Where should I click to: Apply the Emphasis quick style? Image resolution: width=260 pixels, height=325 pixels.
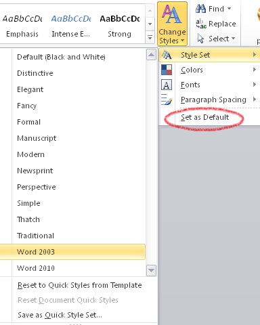click(22, 25)
